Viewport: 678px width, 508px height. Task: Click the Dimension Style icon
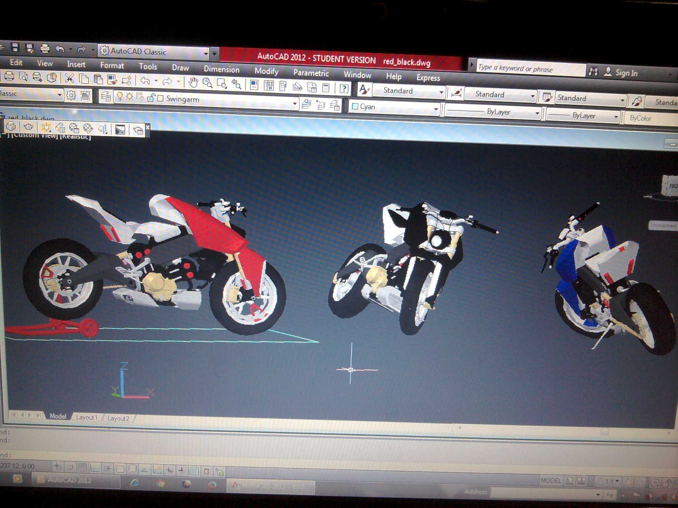pos(456,93)
